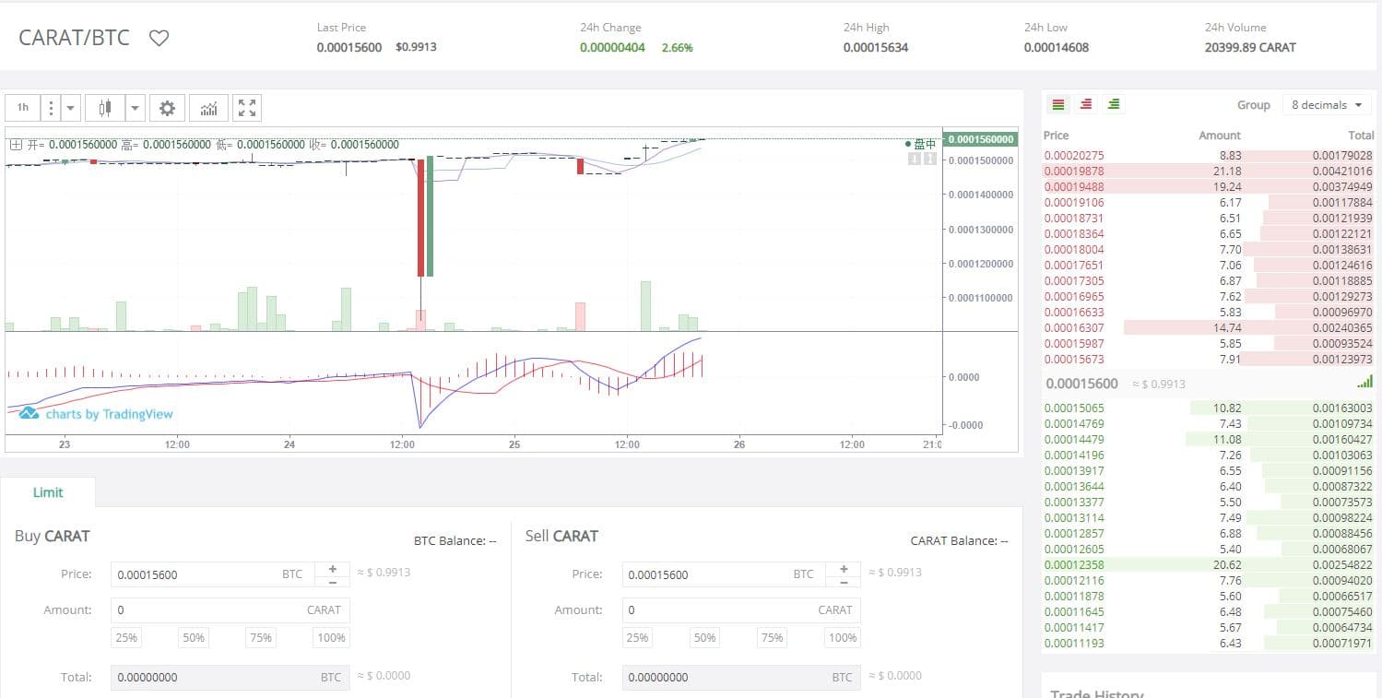The image size is (1382, 698).
Task: Expand the chart OHLC legend box
Action: coord(17,145)
